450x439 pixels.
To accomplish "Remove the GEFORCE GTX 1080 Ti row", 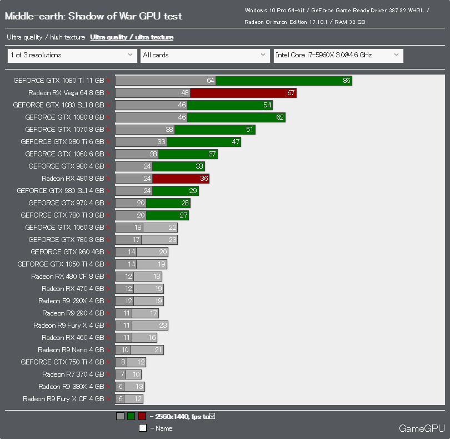I will (108, 81).
